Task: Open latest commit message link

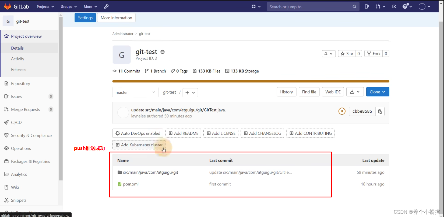Action: (x=178, y=110)
